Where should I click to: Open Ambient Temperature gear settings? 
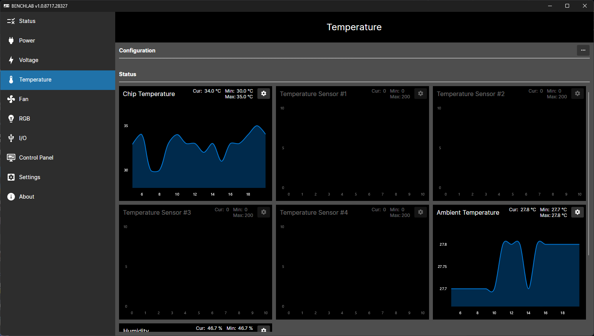(578, 212)
